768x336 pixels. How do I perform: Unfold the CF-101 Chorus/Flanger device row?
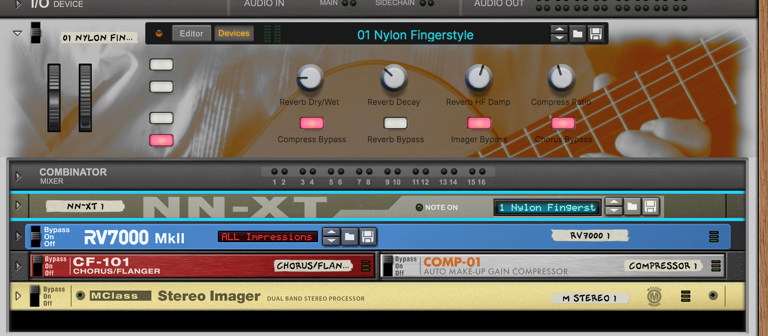pyautogui.click(x=19, y=266)
